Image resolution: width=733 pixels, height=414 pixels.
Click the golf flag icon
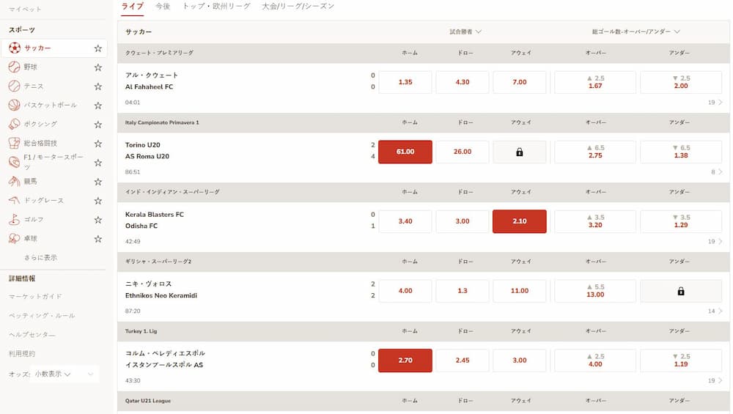pos(15,219)
